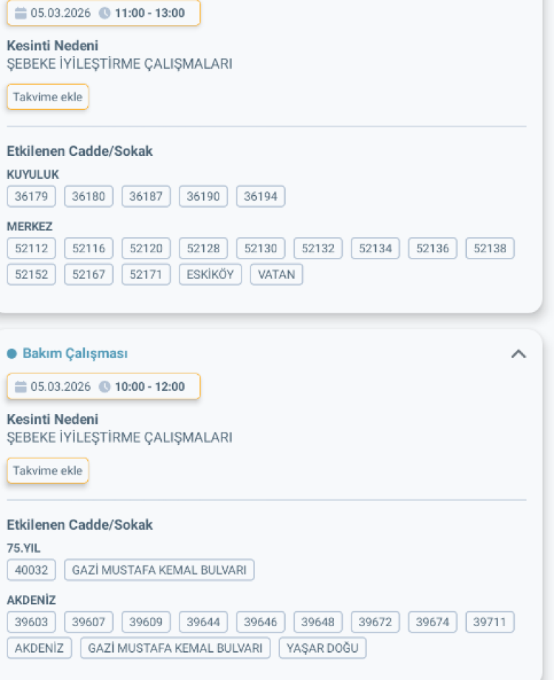Select the VATAN street chip

coord(276,274)
